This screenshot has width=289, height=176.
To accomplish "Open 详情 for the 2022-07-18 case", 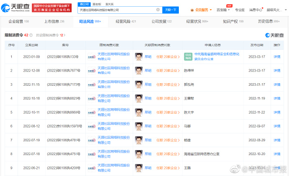I will 277,154.
